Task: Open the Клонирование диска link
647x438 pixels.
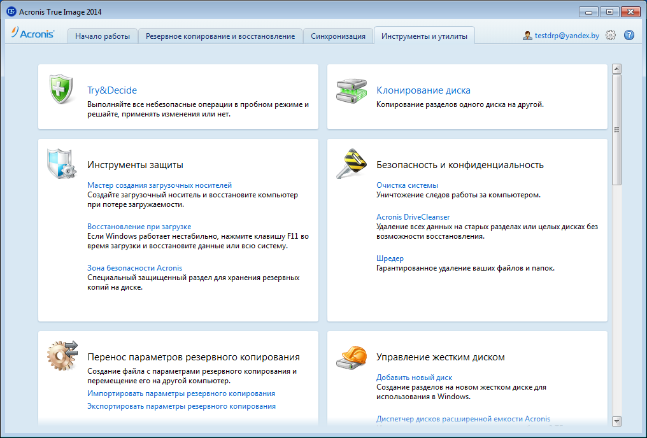Action: [423, 90]
